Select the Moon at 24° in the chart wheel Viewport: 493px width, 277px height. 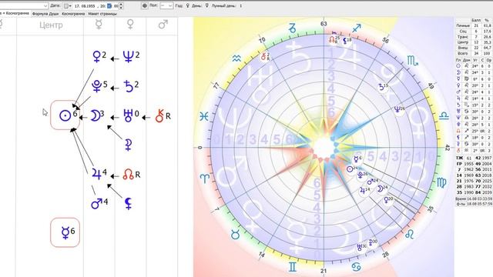[x=383, y=189]
